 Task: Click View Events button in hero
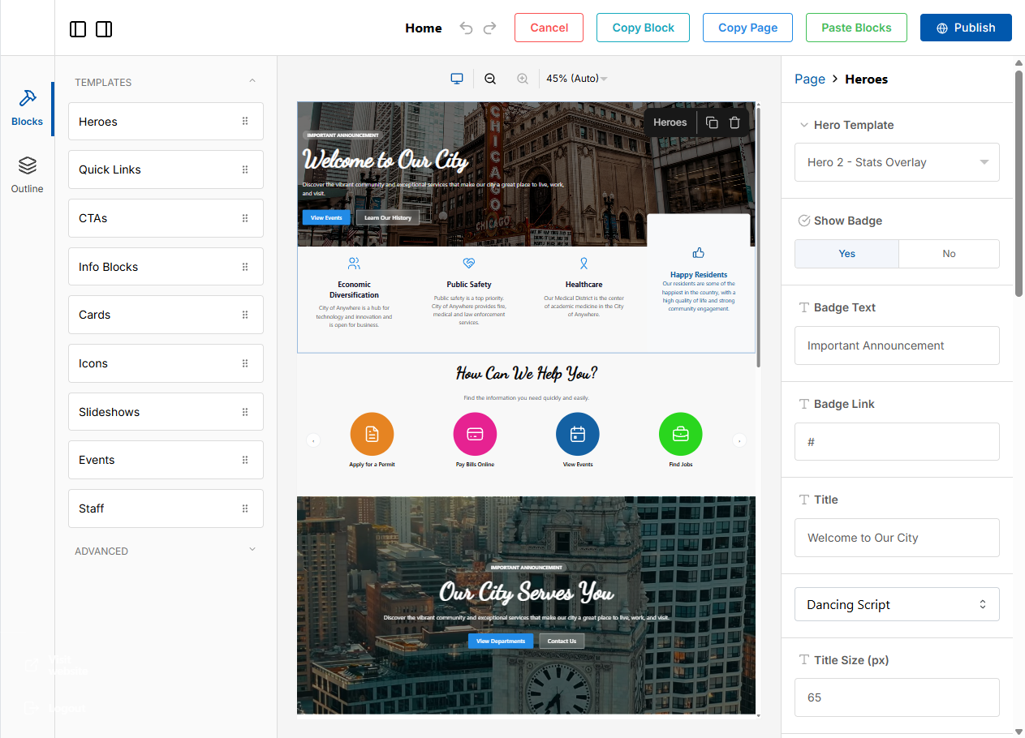tap(326, 217)
